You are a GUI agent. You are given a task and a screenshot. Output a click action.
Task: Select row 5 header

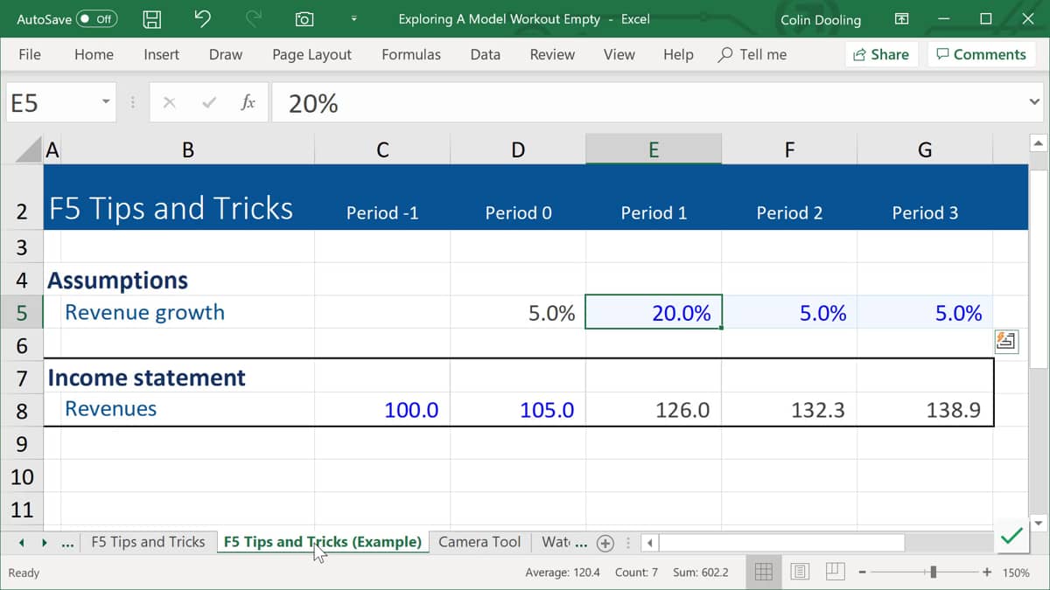22,313
